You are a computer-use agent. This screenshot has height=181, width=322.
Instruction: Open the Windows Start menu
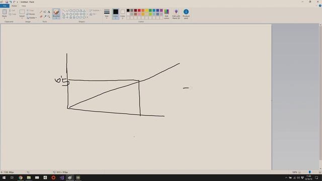[4, 177]
